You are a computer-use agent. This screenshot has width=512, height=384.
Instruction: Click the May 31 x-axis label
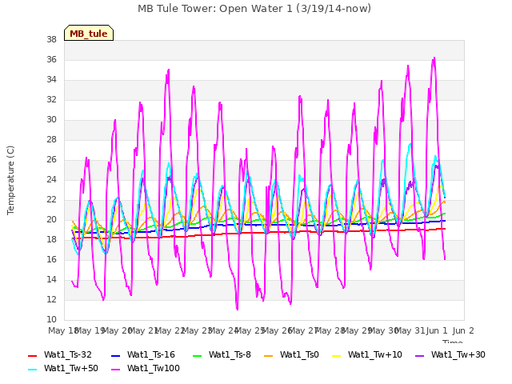coord(410,330)
